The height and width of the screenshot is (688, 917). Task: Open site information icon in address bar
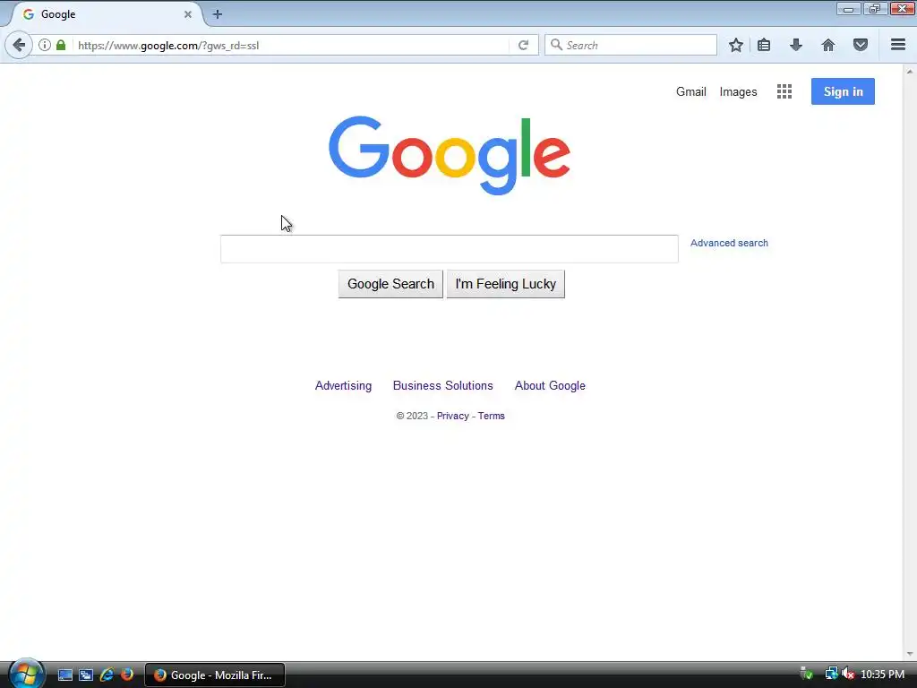pos(45,45)
